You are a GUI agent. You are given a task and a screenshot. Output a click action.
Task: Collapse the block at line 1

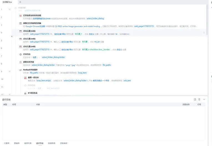tap(10, 9)
